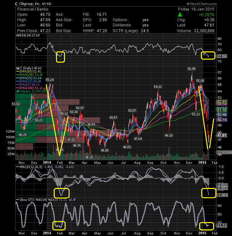Select the High value 47.69
This screenshot has height=236, width=232.
(x=45, y=20)
